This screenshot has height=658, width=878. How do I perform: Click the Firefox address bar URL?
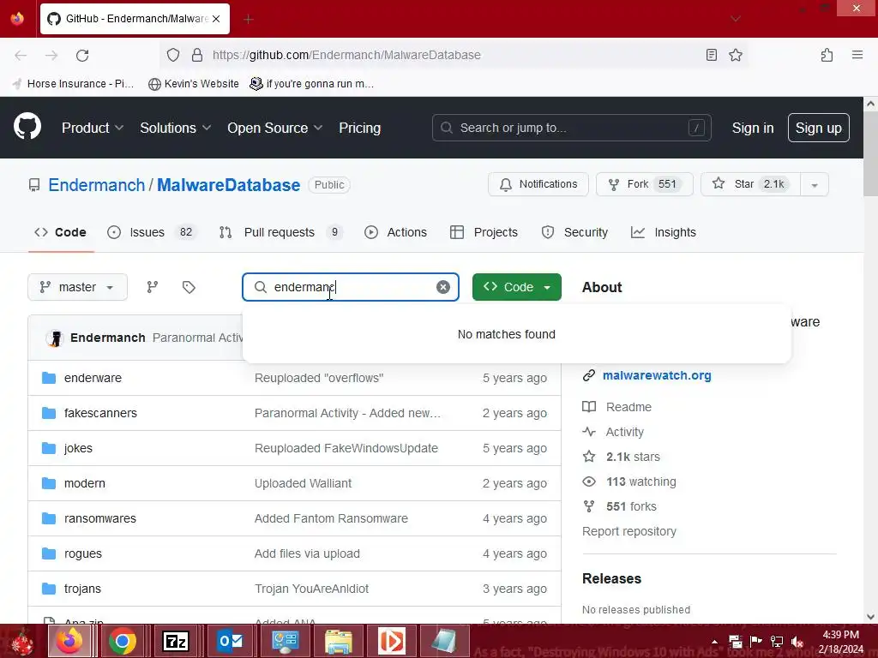[x=346, y=55]
